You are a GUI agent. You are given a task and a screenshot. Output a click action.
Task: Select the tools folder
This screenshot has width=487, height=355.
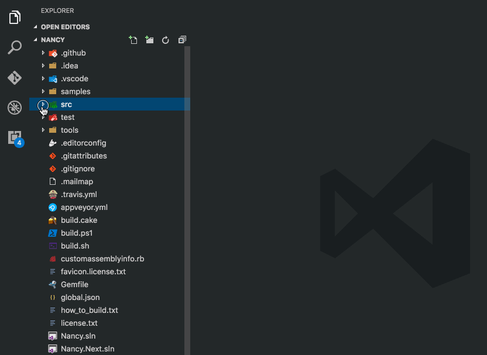[x=109, y=130]
